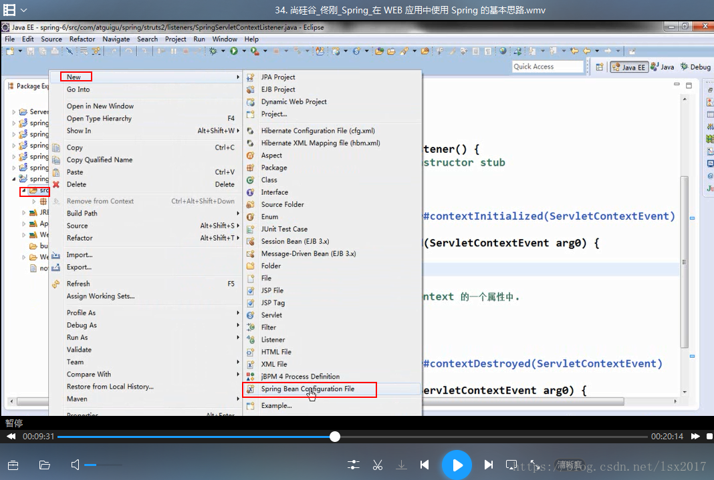Image resolution: width=714 pixels, height=480 pixels.
Task: Click the Aspect icon in submenu
Action: point(251,156)
